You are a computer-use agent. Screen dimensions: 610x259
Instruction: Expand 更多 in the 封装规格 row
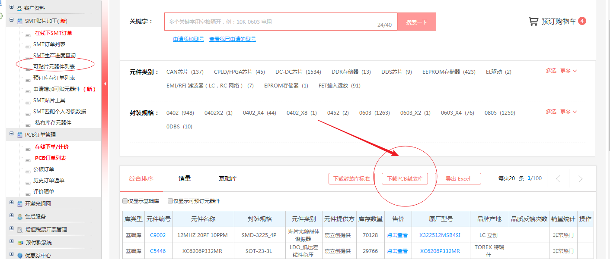[568, 112]
